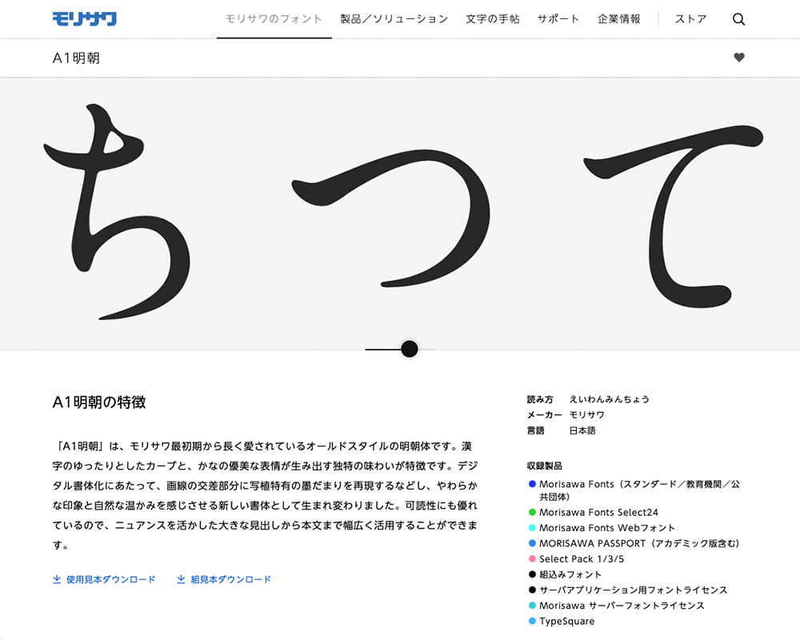The image size is (800, 640).
Task: Open Morisawa Fonts Webフォント link
Action: [x=606, y=528]
